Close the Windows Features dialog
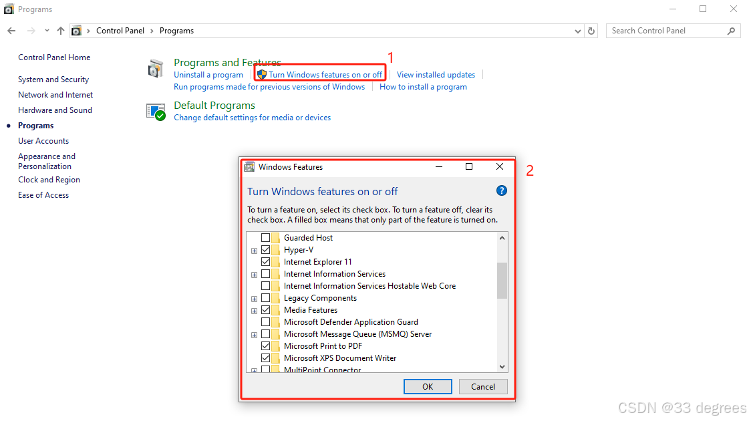 pos(500,166)
